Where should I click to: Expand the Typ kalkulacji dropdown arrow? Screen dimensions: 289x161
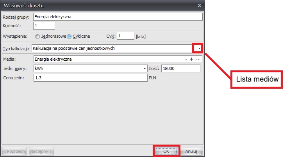(x=199, y=48)
